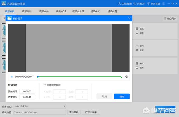Click 清空列表 to clear the list
Screen dimensions: 179x117
click(170, 18)
